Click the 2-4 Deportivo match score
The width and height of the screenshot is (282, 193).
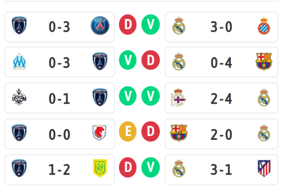pyautogui.click(x=221, y=98)
